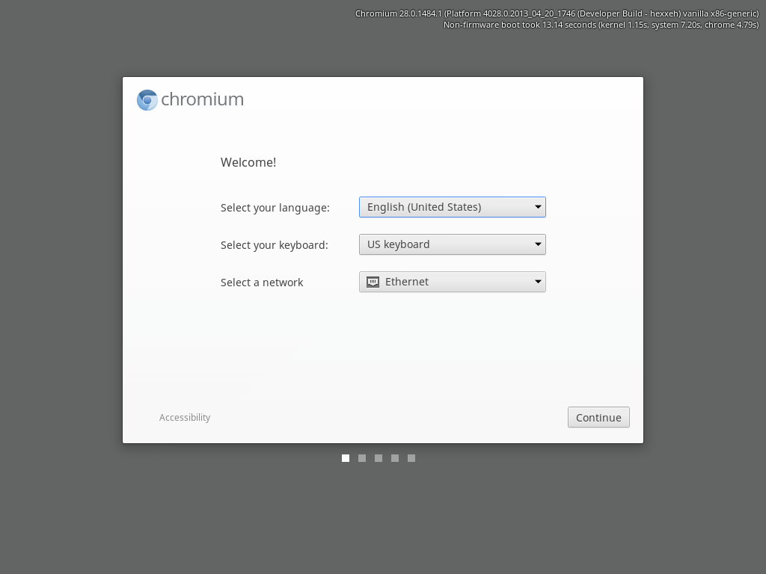Image resolution: width=766 pixels, height=574 pixels.
Task: Select the fourth step indicator dot
Action: (395, 458)
